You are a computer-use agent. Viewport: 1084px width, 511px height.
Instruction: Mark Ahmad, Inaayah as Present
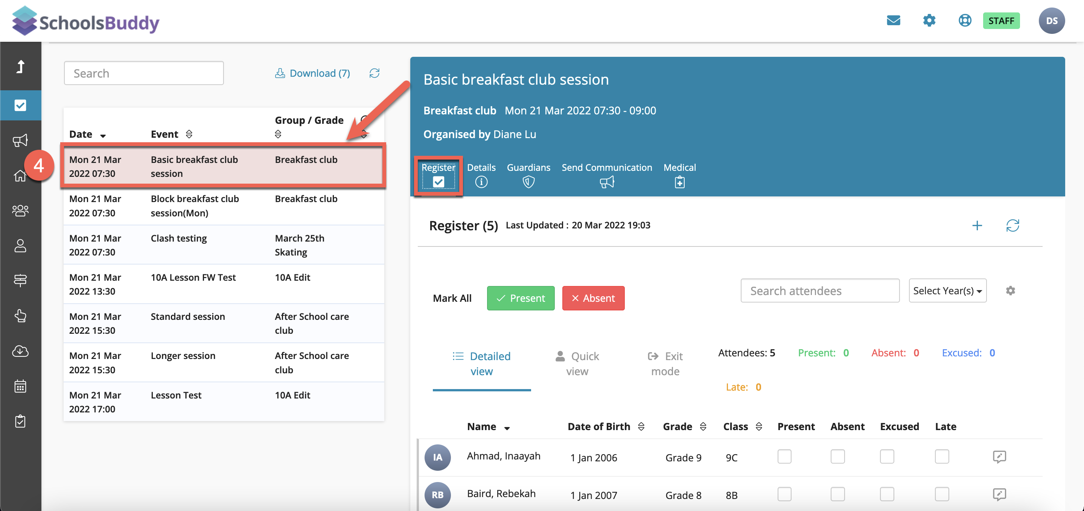tap(784, 456)
